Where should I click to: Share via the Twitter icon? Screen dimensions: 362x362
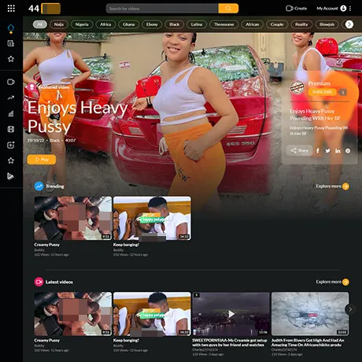point(327,150)
